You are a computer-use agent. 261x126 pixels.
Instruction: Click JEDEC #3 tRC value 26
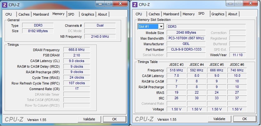(176, 98)
